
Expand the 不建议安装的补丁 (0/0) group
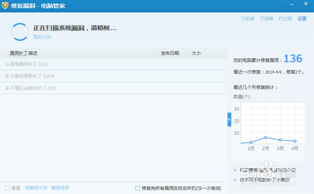[7, 88]
